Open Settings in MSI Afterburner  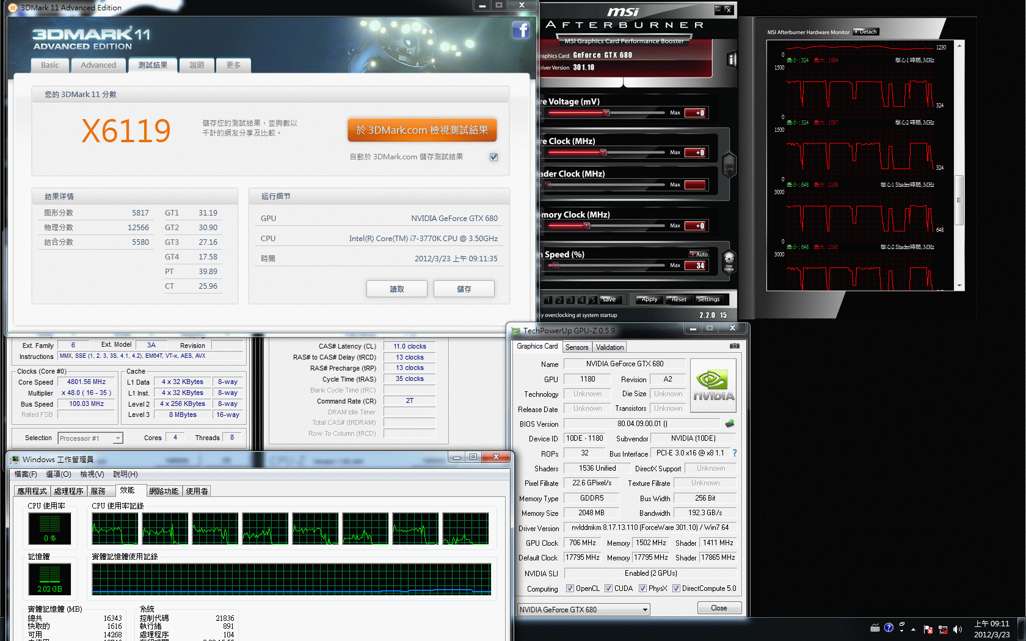tap(708, 300)
